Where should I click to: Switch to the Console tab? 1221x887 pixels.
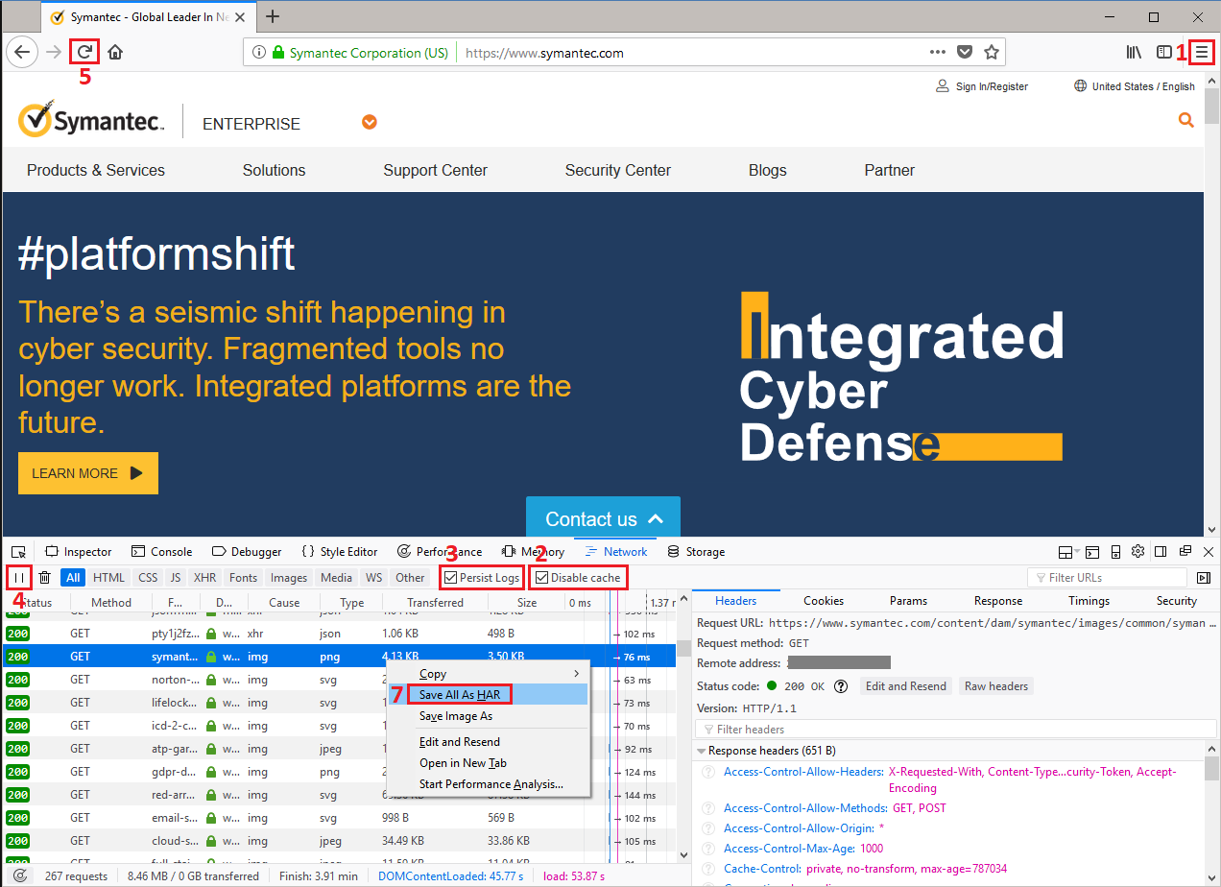[161, 552]
